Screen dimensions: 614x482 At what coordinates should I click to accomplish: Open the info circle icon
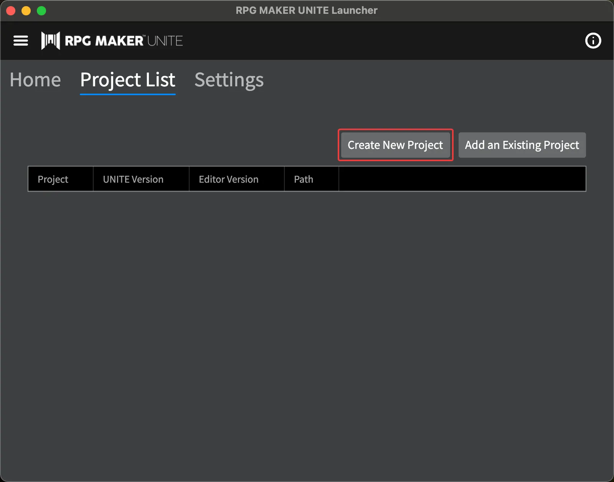click(593, 41)
